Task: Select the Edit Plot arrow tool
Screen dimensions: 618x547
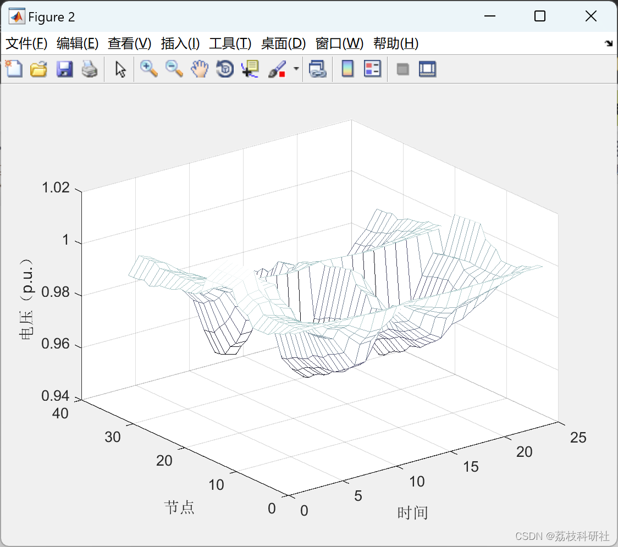Action: point(120,69)
